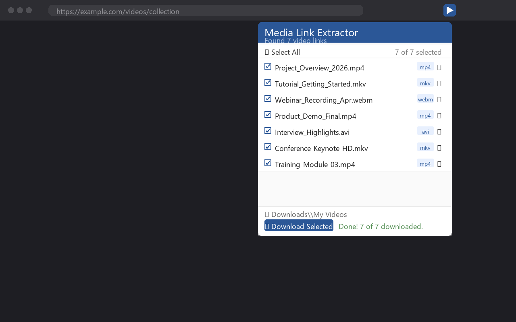Click the icon at the end of the Webinar_Recording_Apr.webm row

(439, 99)
